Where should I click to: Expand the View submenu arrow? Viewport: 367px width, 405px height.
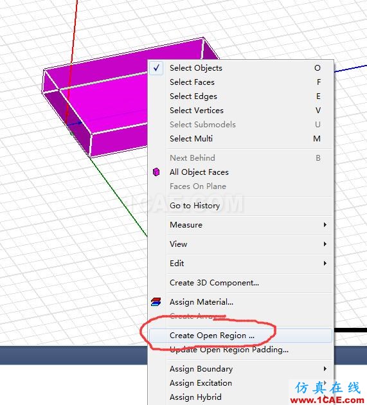click(325, 244)
